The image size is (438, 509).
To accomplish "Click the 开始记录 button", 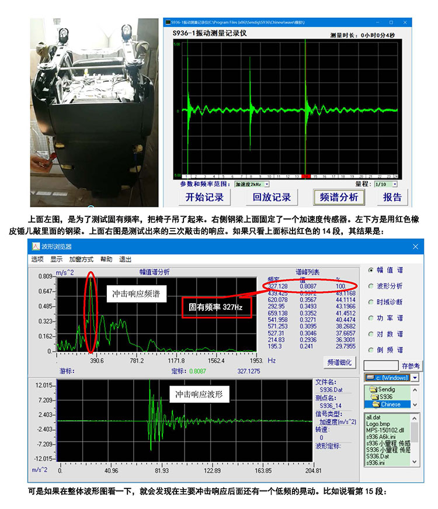I will [204, 198].
